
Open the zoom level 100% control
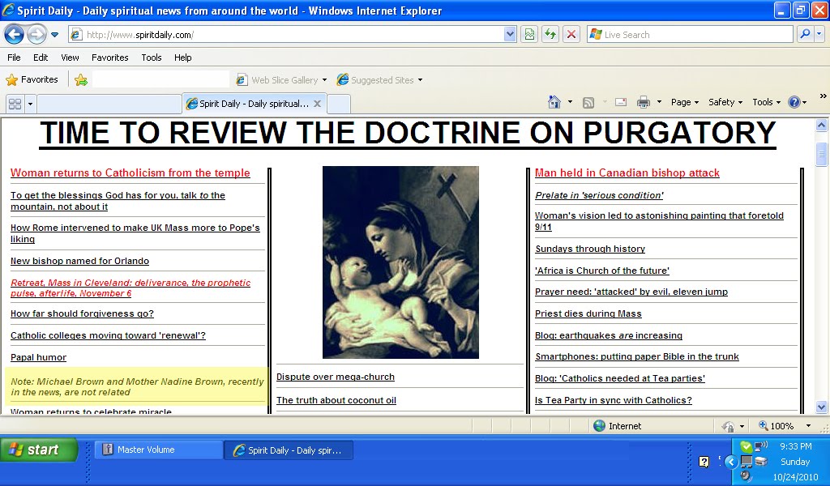pos(776,426)
